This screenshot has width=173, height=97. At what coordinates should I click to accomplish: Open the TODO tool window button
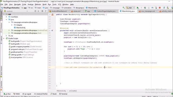click(16, 94)
